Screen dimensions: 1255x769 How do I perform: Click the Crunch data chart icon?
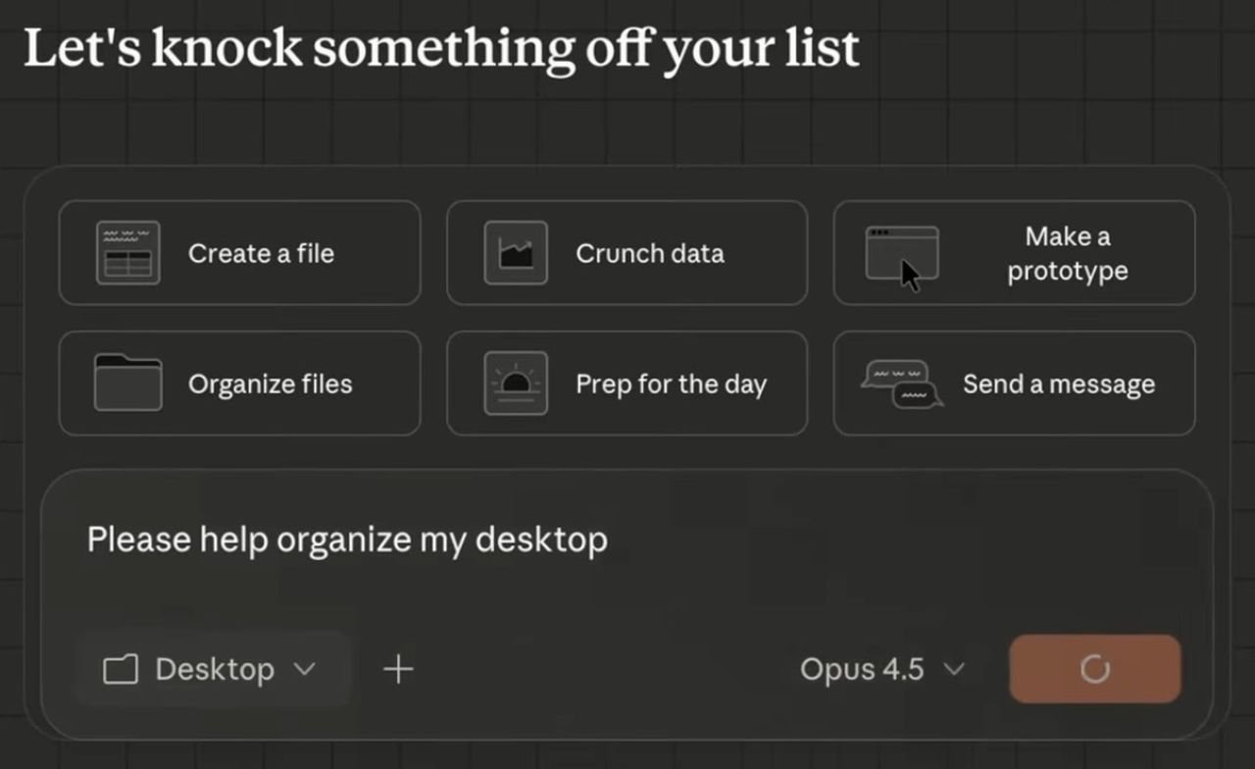tap(517, 252)
